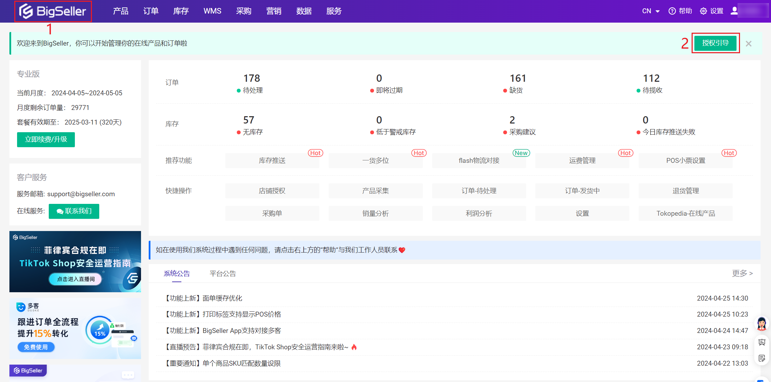Click the 退货管理 shortcut
771x382 pixels.
[686, 191]
